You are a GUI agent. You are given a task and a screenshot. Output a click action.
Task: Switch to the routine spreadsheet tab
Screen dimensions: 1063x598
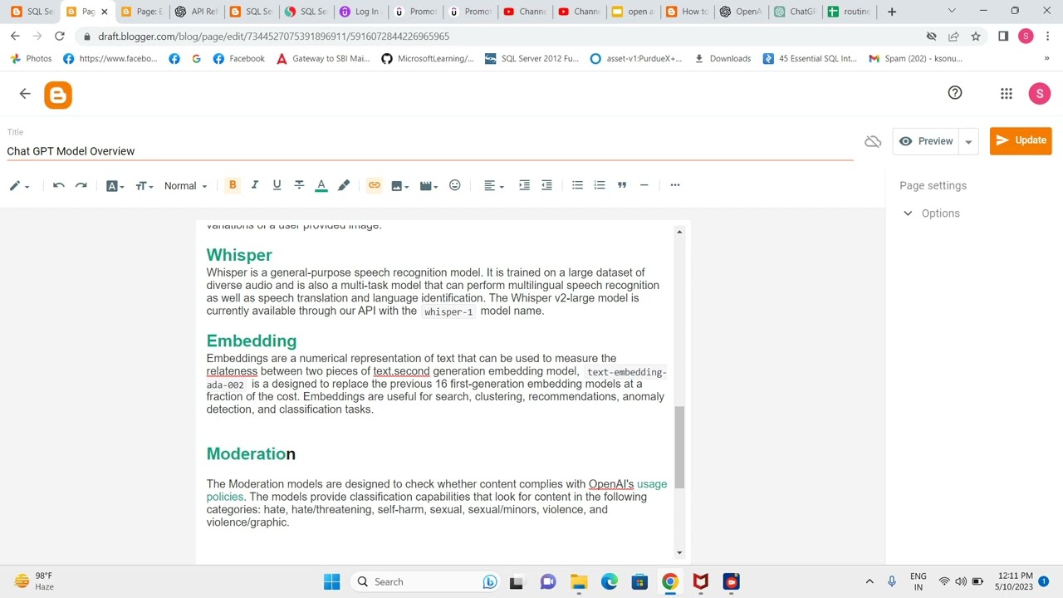pyautogui.click(x=850, y=12)
